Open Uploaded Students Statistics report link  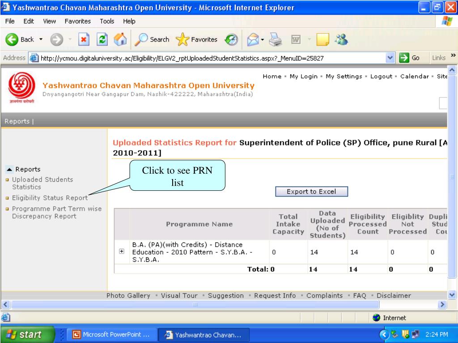point(42,183)
